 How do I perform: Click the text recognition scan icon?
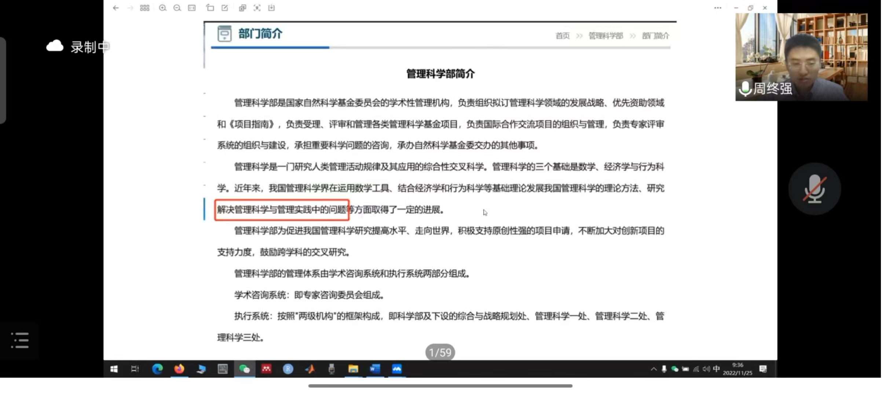(257, 8)
